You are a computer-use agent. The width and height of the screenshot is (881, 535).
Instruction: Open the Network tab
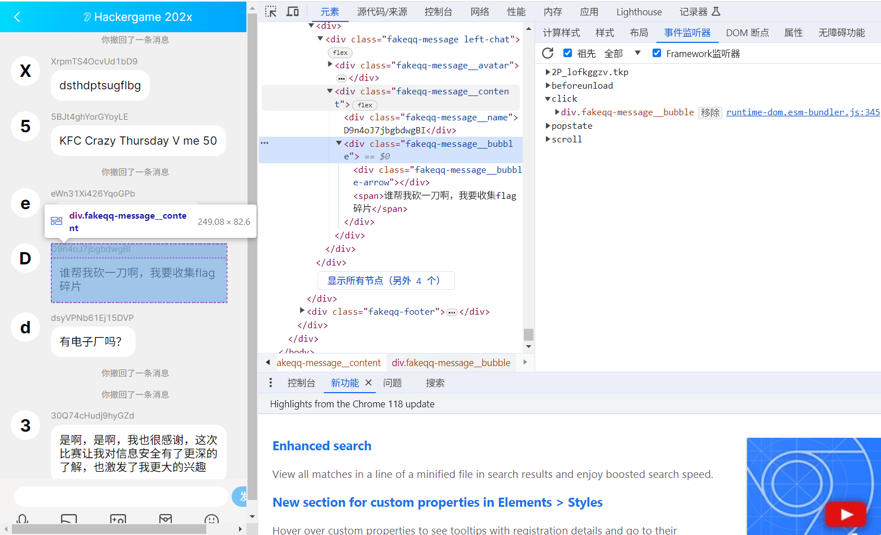click(480, 11)
